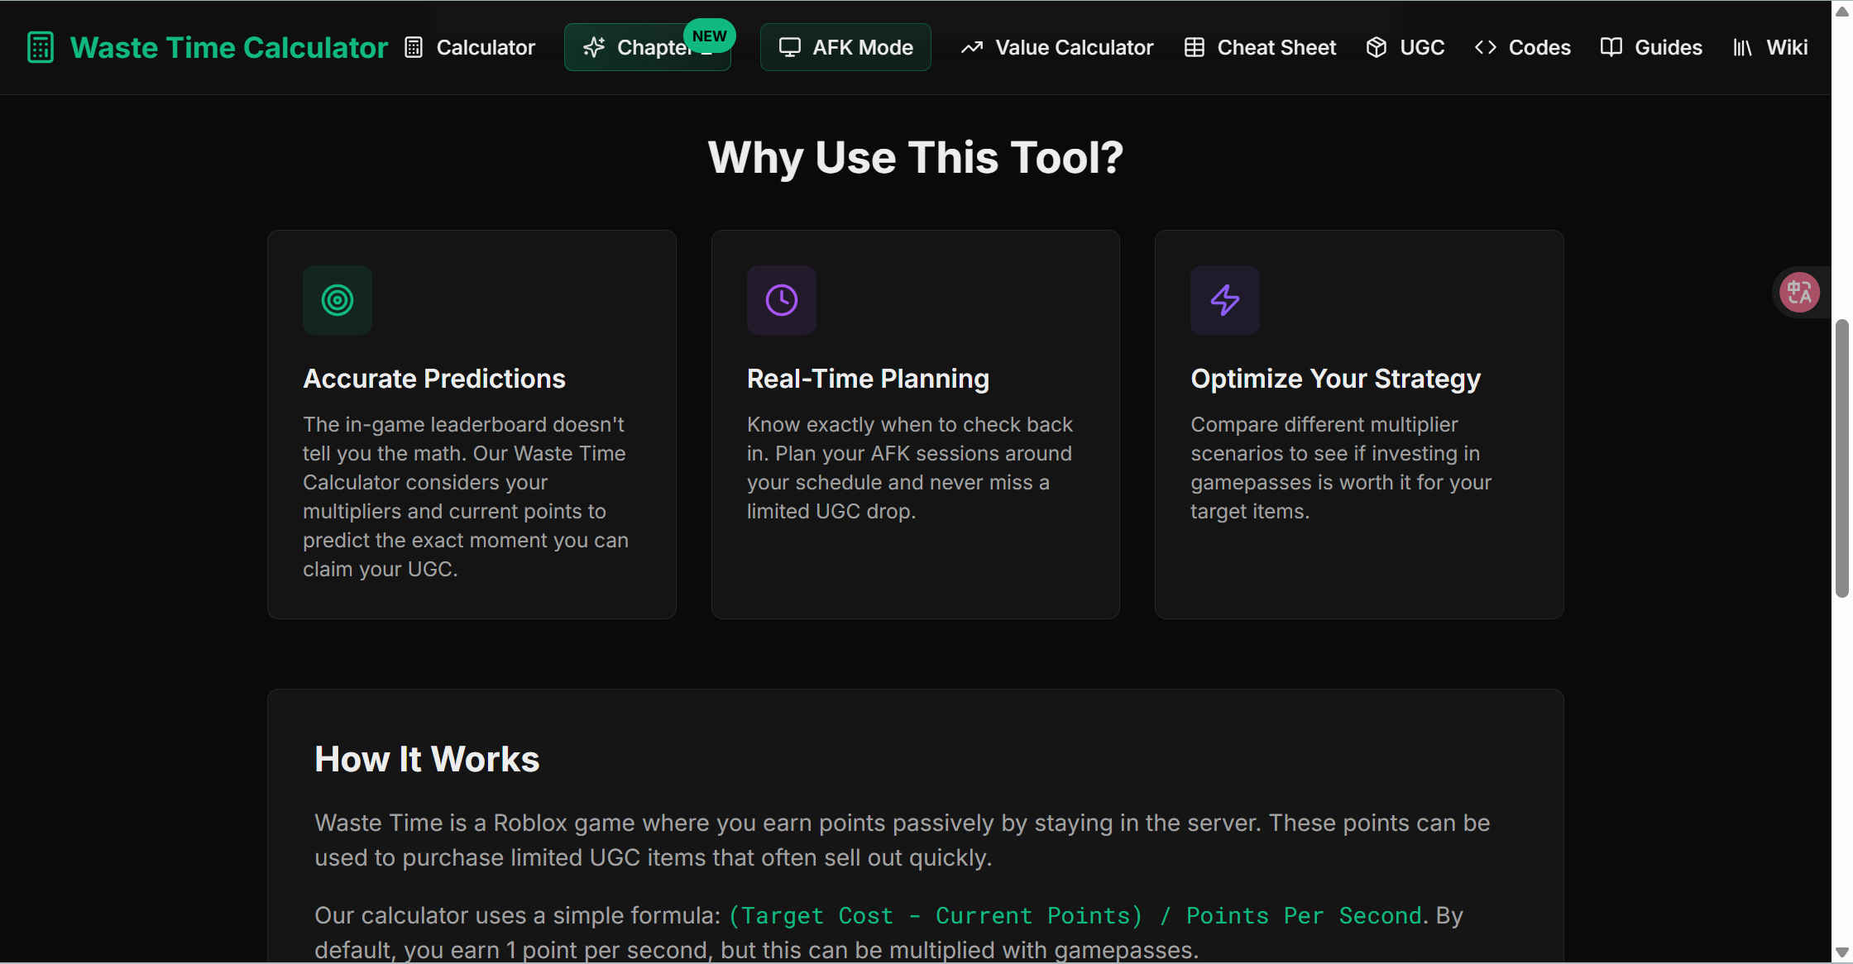Click the clock icon on Real-Time Planning card
The width and height of the screenshot is (1853, 964).
[x=781, y=299]
